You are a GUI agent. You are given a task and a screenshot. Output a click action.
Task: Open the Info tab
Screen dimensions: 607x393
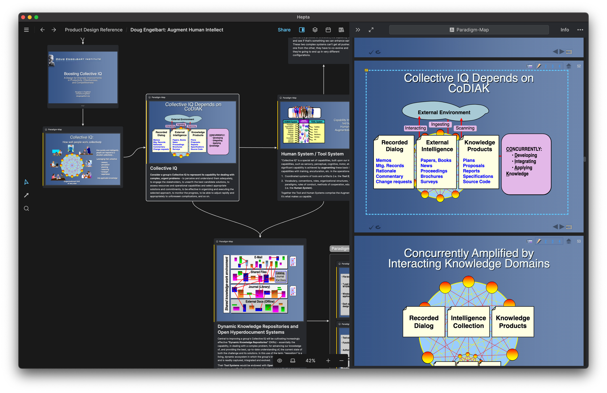pyautogui.click(x=565, y=30)
